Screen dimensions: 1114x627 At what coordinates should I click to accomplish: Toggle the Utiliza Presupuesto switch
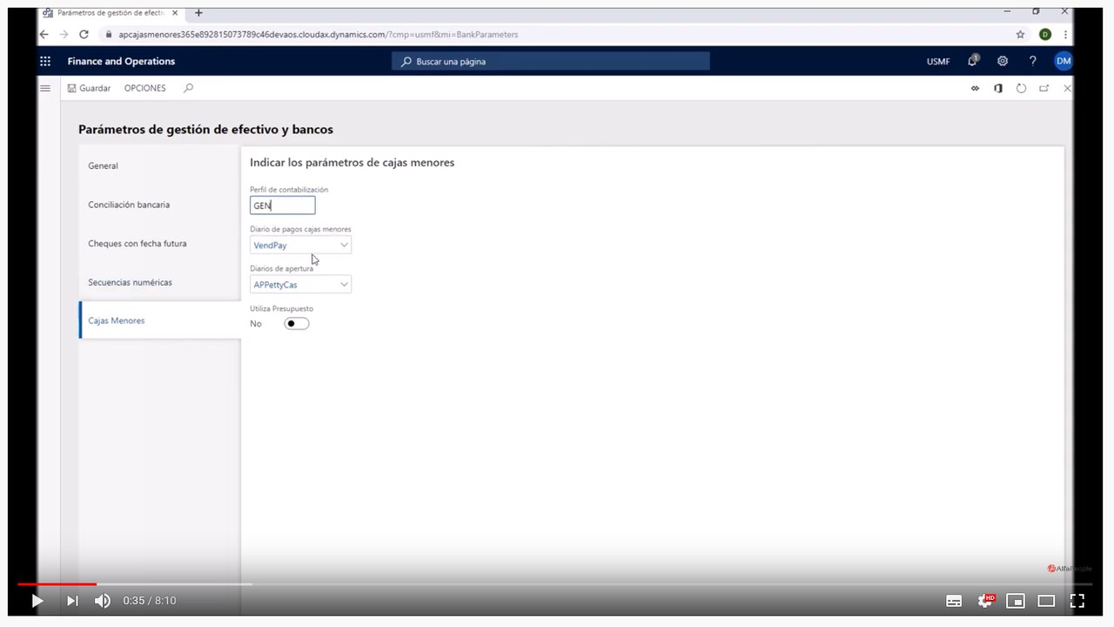tap(296, 323)
